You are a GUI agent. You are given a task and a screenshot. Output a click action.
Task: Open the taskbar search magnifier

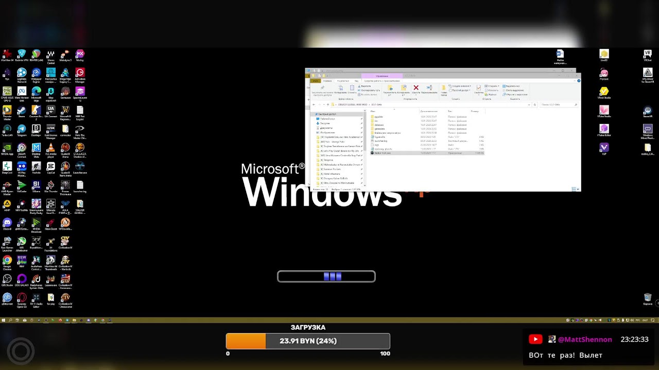coord(10,320)
